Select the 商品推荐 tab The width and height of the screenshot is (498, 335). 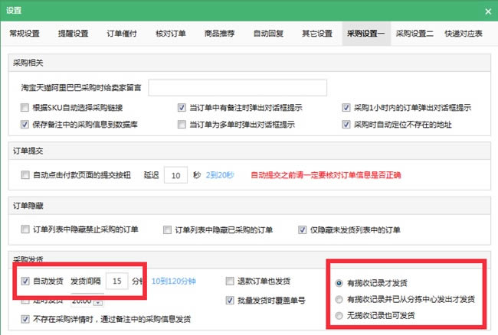tap(219, 34)
